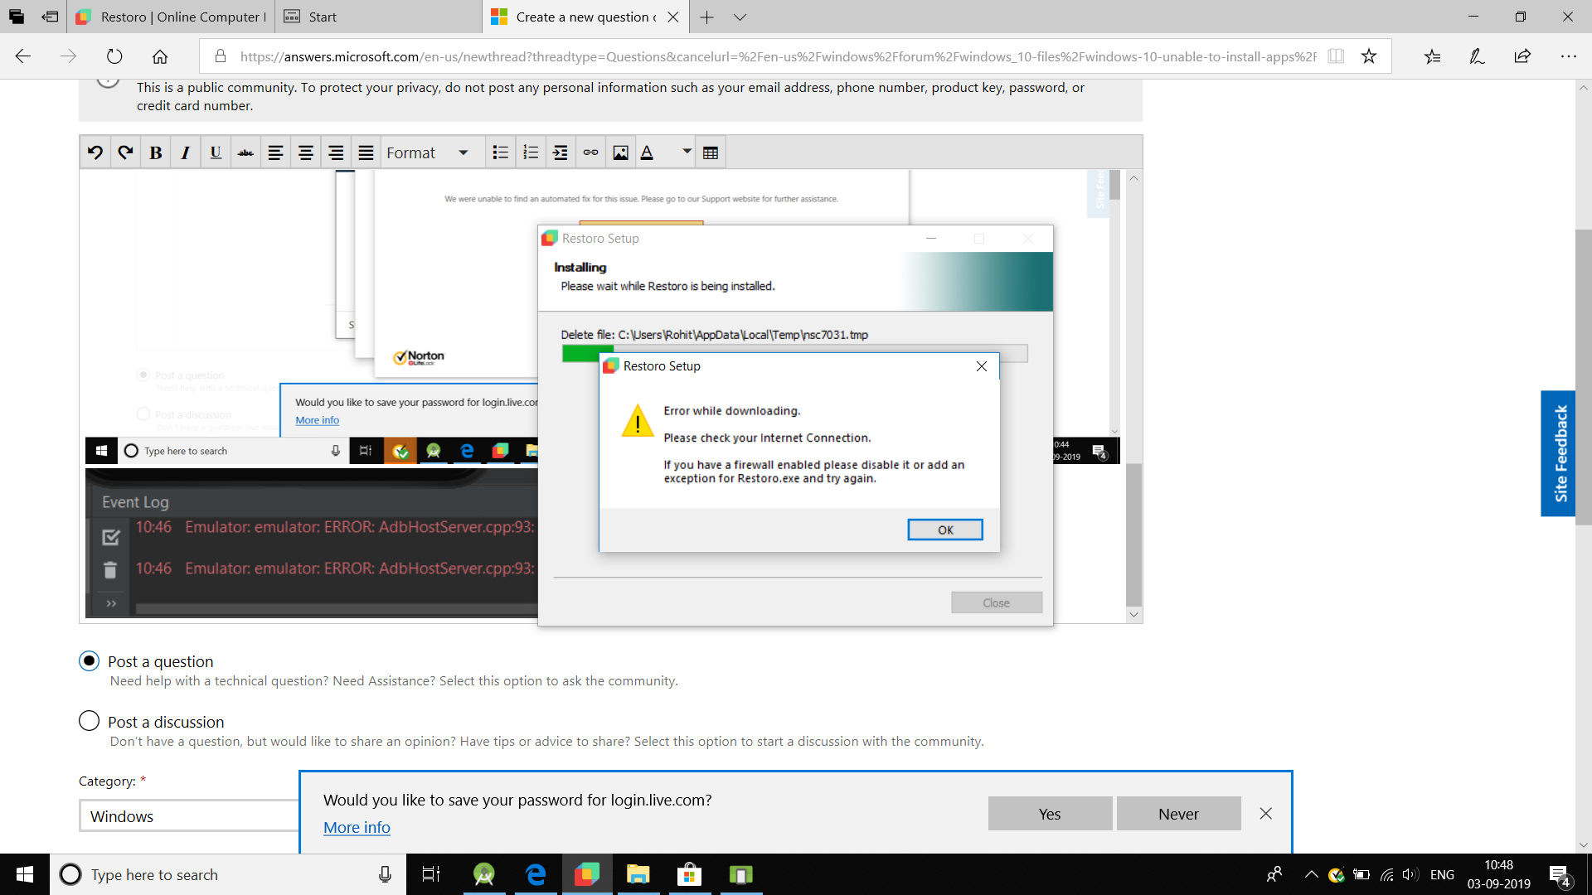
Task: Open the favorites hub
Action: click(x=1432, y=56)
